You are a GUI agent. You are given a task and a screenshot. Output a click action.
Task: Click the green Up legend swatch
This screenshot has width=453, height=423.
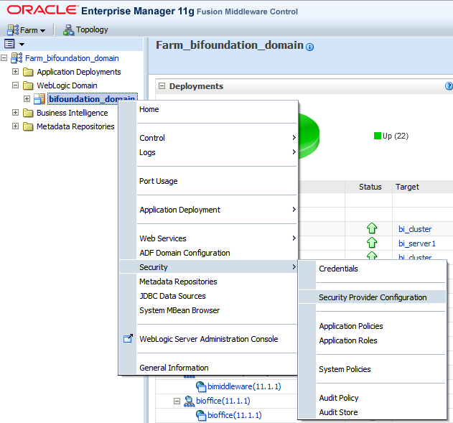(378, 136)
